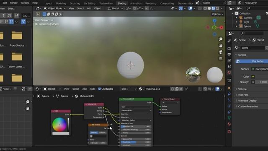Click the Background surface shader button
The width and height of the screenshot is (268, 151).
pos(260,69)
